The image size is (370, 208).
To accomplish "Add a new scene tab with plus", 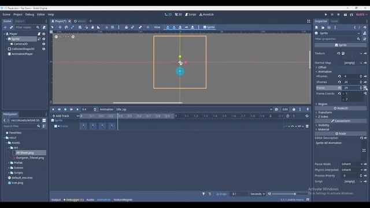I will 90,21.
